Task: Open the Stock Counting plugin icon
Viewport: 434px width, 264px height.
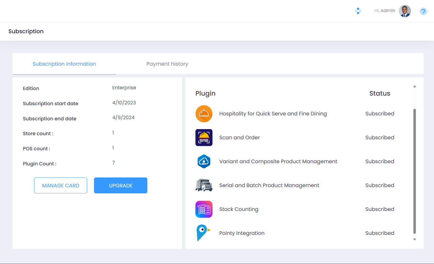Action: [204, 209]
